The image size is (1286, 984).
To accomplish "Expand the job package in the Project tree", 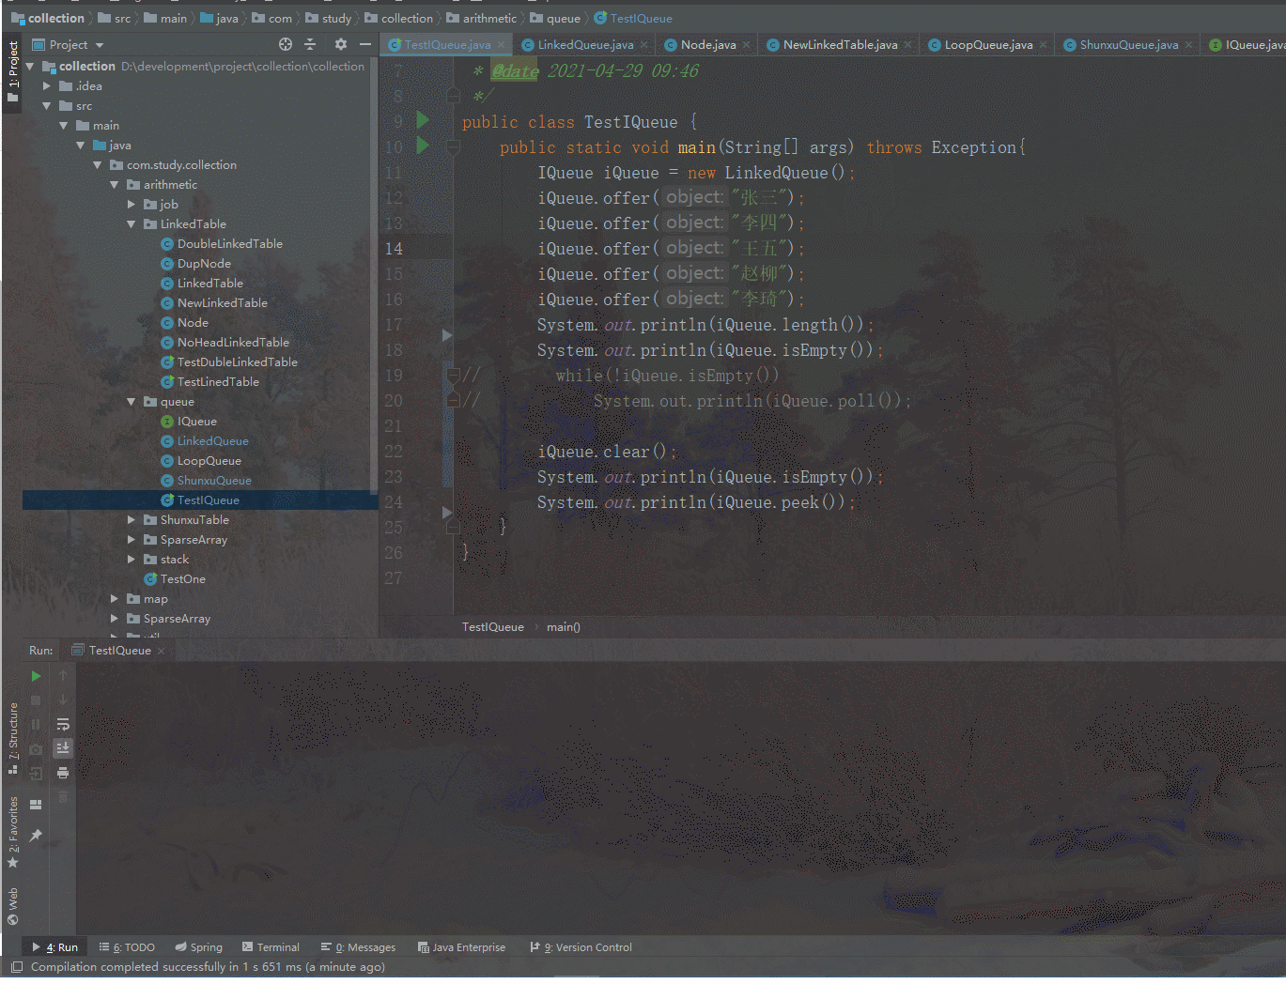I will (x=132, y=205).
